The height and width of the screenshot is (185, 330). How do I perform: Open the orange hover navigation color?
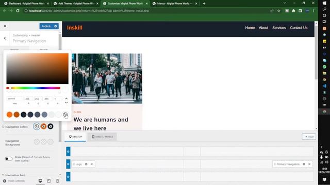43,126
